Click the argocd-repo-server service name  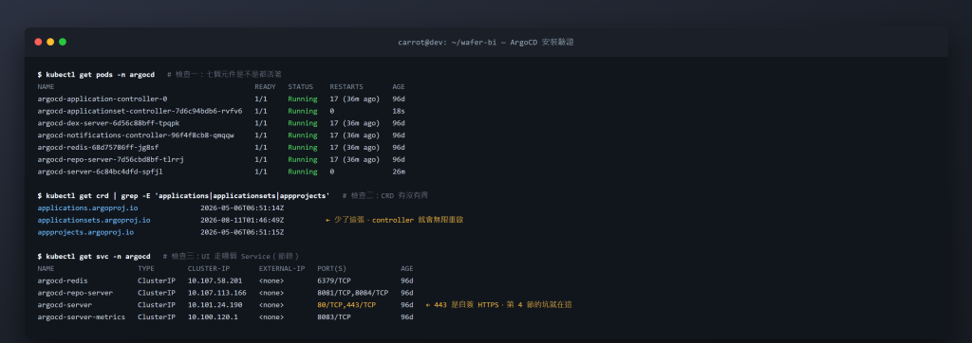(75, 293)
